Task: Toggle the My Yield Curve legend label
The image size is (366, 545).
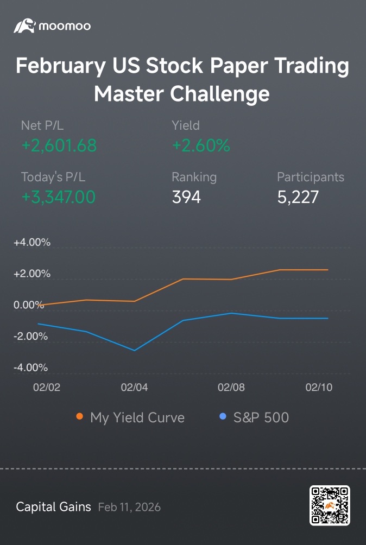Action: click(137, 417)
